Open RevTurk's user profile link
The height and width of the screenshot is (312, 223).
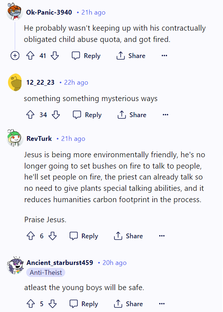[39, 139]
